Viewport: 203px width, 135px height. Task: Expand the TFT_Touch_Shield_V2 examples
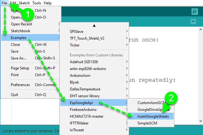[x=94, y=38]
